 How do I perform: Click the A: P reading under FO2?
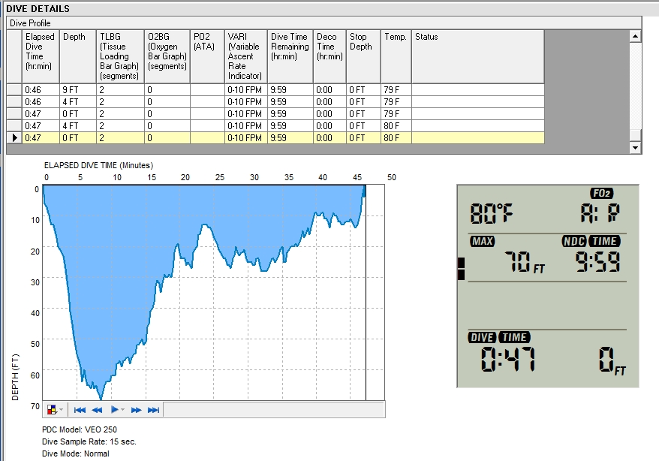pyautogui.click(x=600, y=212)
